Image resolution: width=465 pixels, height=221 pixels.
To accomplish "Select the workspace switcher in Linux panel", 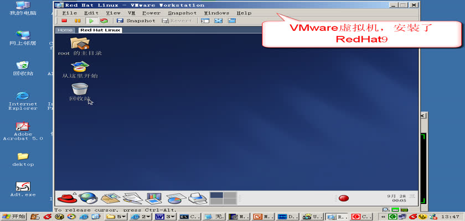I will (x=223, y=198).
